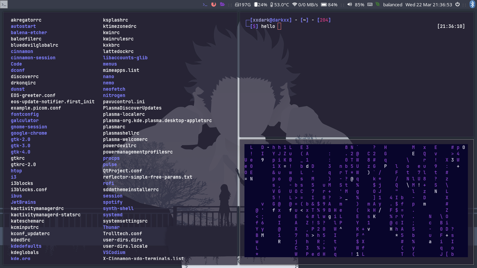Click 'reflector-simple-free-params.txt' file name
This screenshot has width=477, height=268.
click(x=148, y=177)
